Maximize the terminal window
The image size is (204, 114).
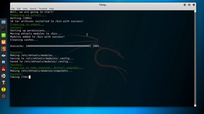[x=189, y=5]
